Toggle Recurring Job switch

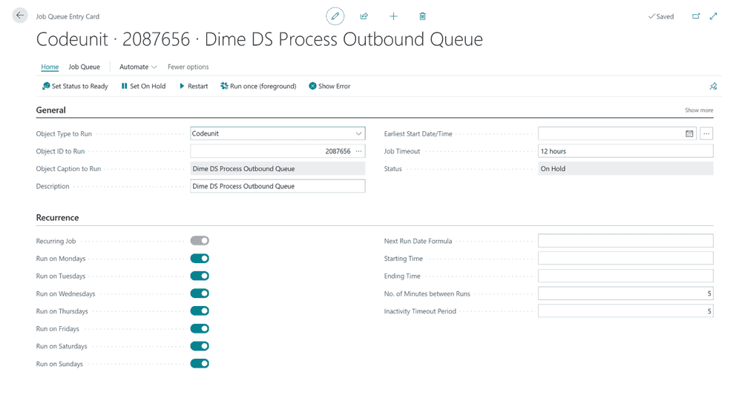(200, 241)
